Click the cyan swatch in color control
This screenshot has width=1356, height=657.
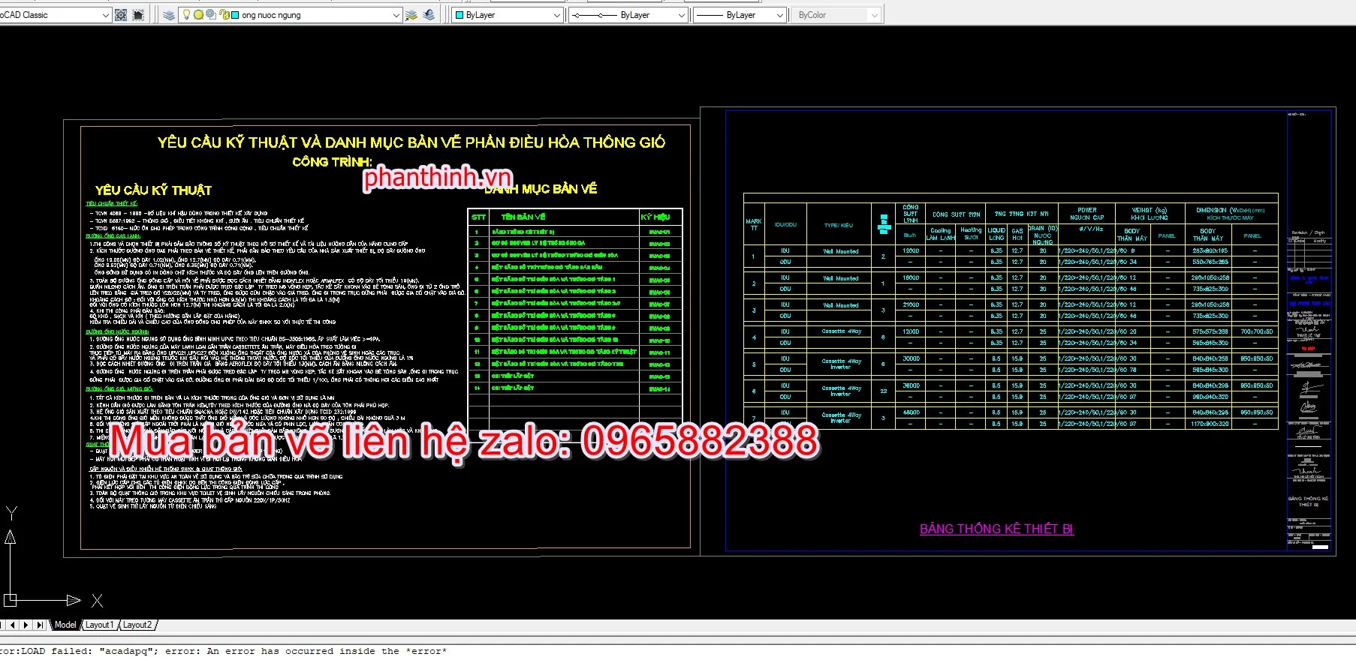pos(460,15)
